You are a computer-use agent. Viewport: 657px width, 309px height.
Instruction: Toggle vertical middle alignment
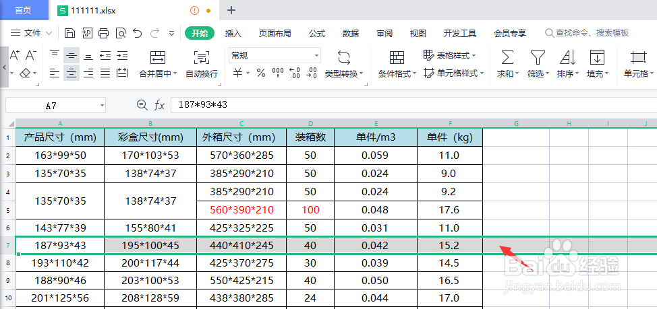[72, 55]
